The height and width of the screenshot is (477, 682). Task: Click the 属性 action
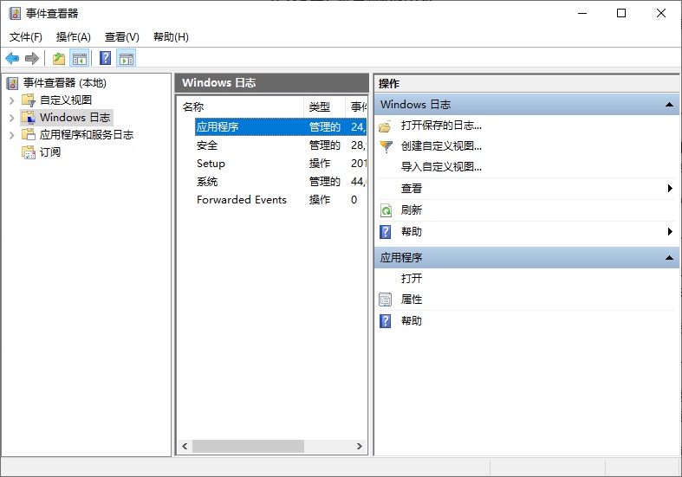pos(411,300)
